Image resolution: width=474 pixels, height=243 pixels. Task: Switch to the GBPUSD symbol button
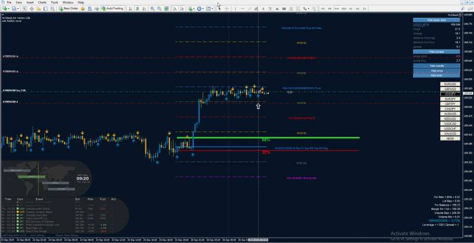tap(450, 89)
